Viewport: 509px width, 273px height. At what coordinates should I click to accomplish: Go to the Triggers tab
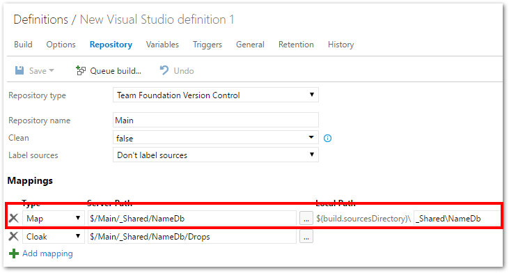[207, 45]
